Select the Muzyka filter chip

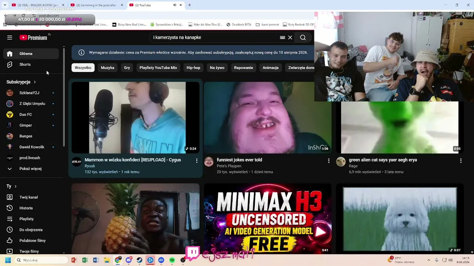click(108, 68)
